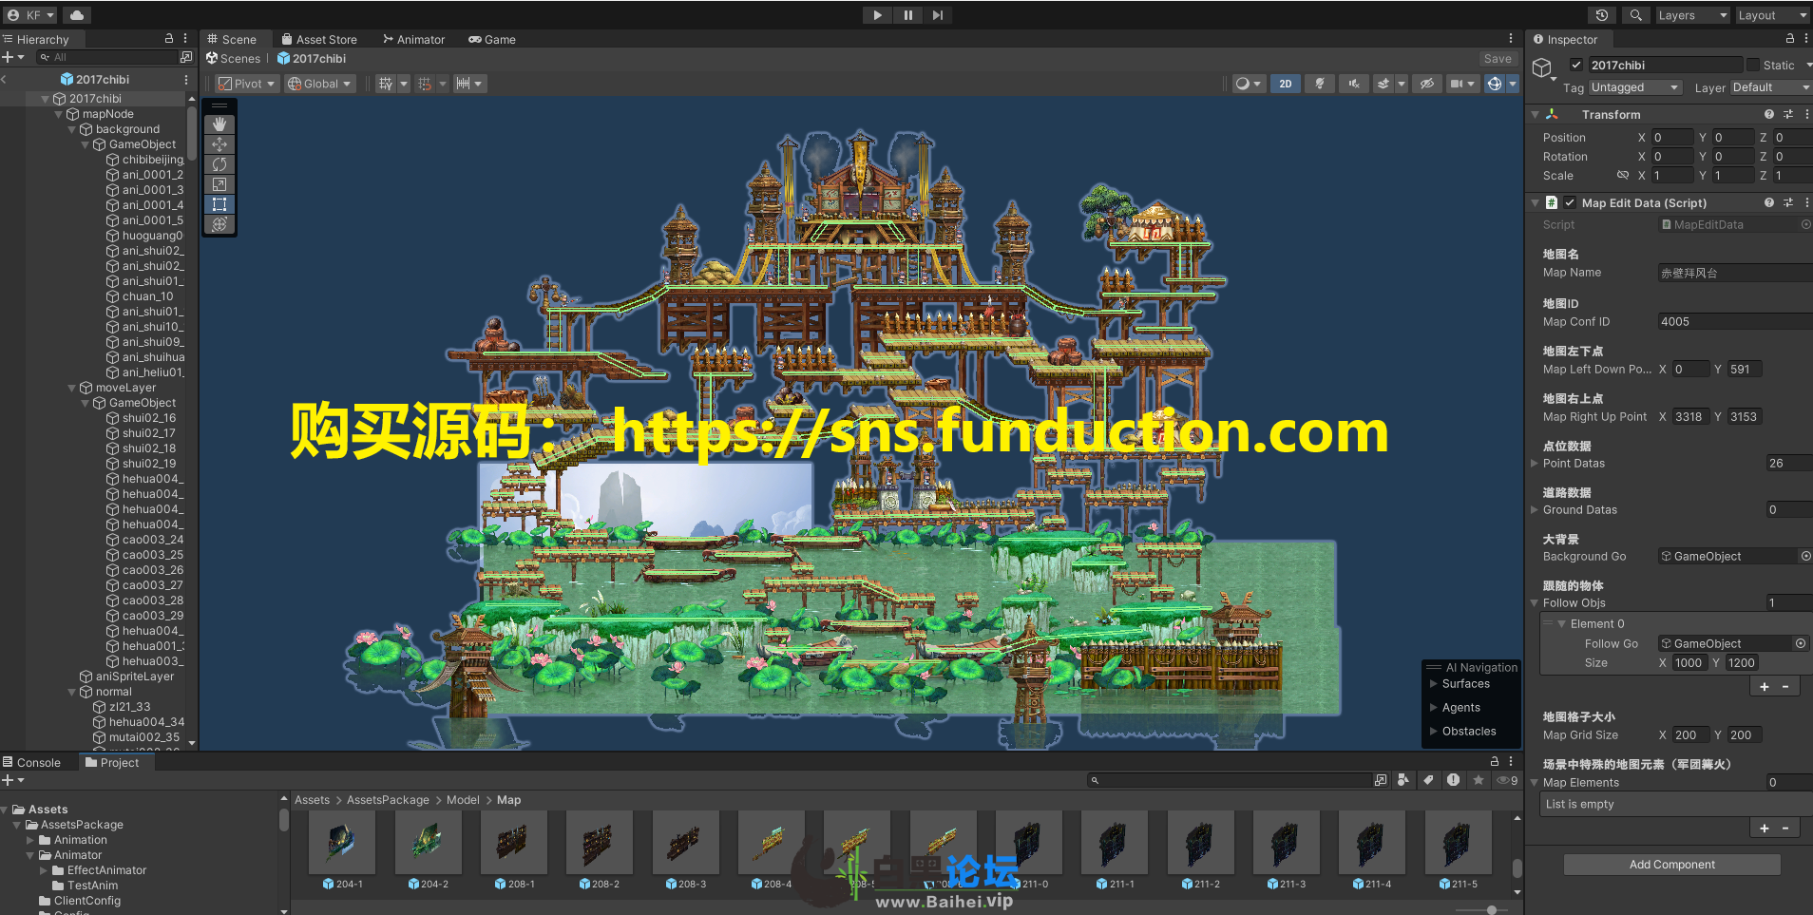Open the Tag dropdown showing Untagged
The height and width of the screenshot is (915, 1813).
coord(1635,87)
